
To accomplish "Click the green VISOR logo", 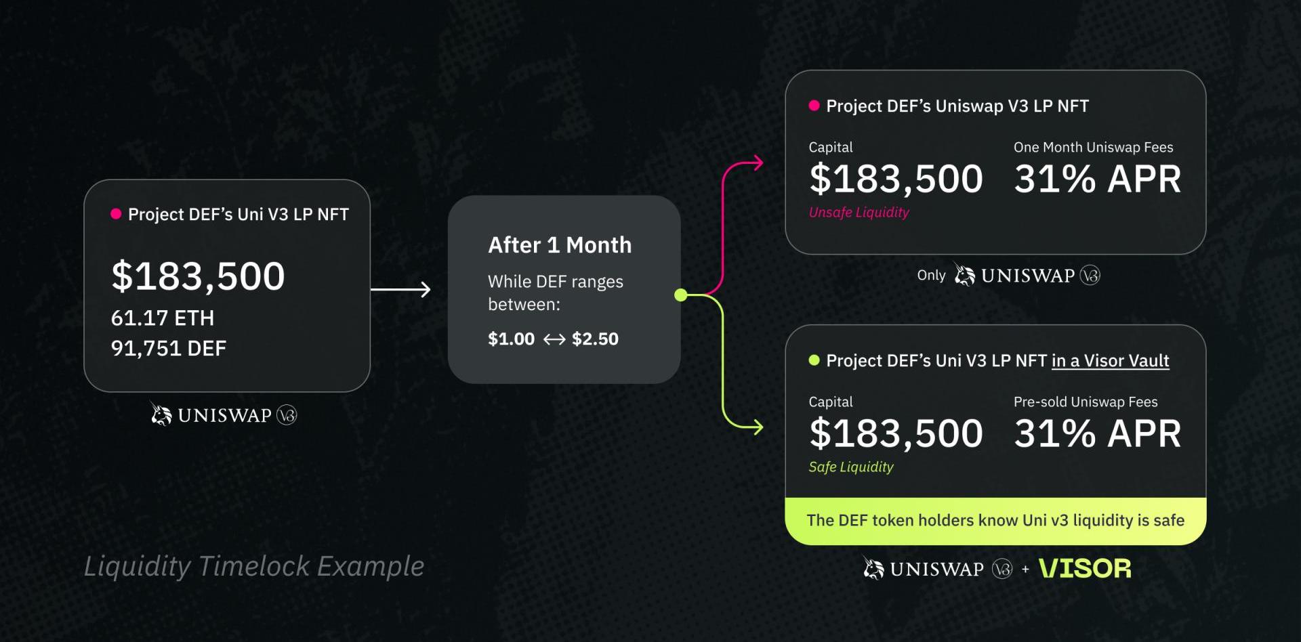I will [1085, 569].
